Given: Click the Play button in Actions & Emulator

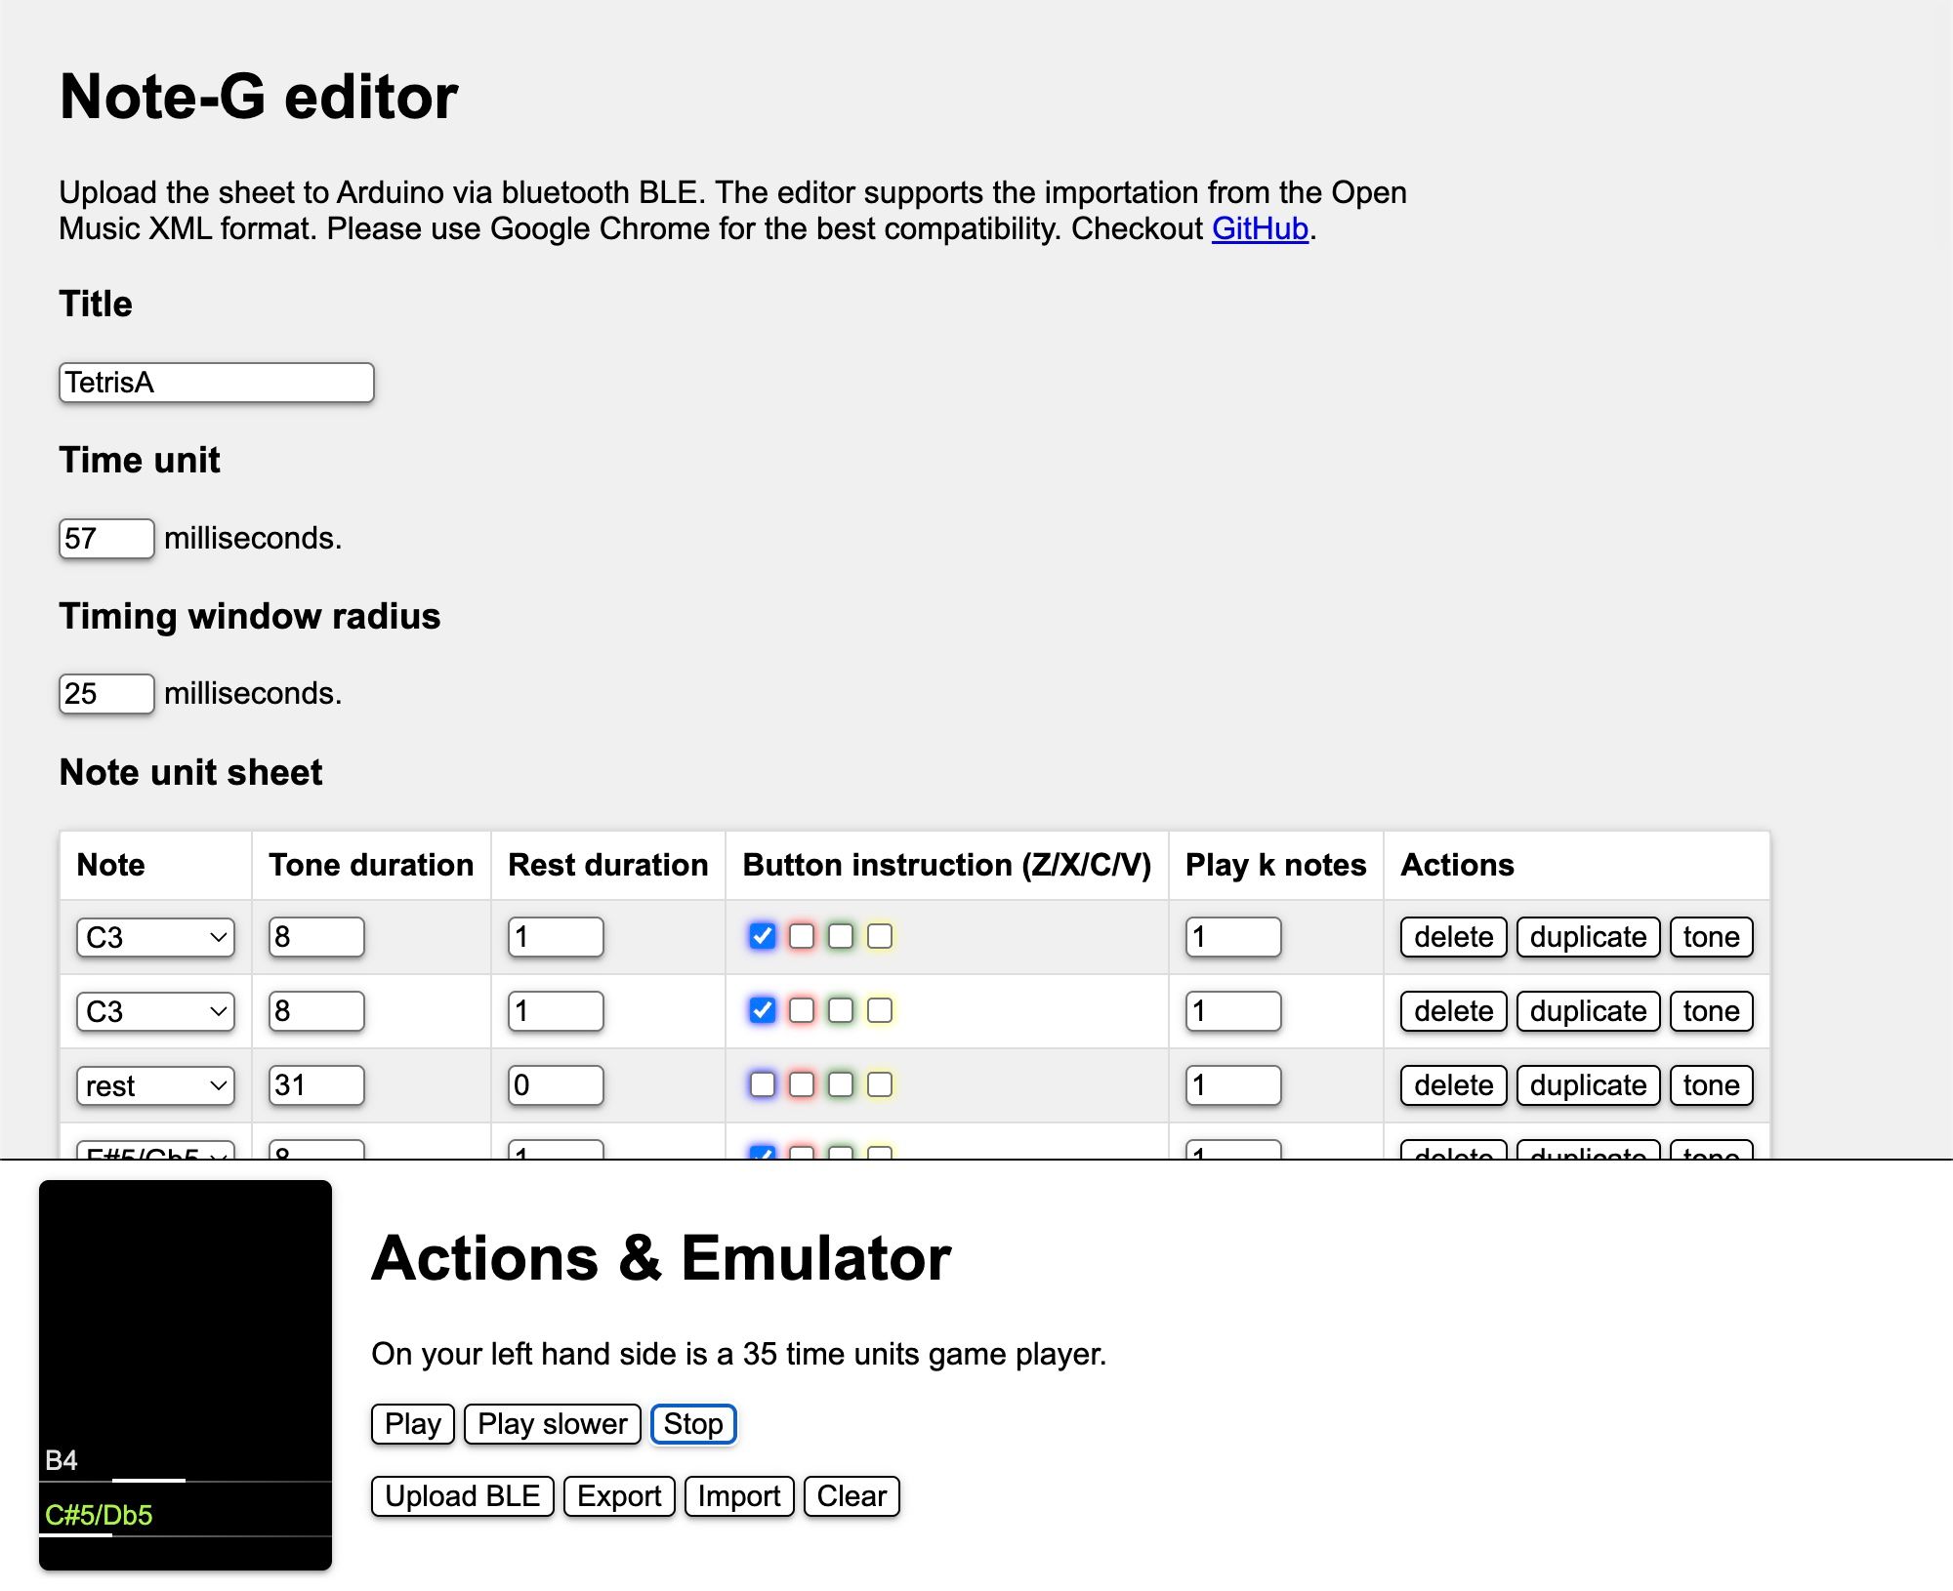Looking at the screenshot, I should tap(411, 1425).
